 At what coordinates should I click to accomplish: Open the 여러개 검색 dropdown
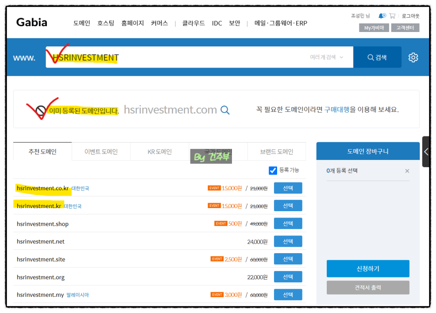point(326,57)
